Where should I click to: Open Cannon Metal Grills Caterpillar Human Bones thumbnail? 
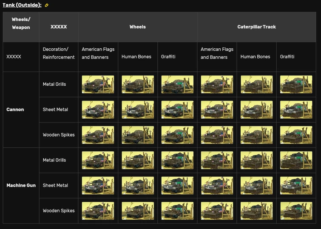(x=257, y=84)
